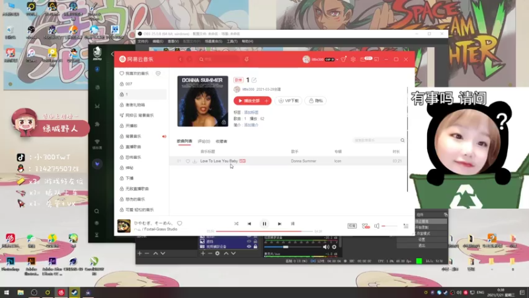Open OBS source properties gear
The height and width of the screenshot is (298, 529).
coord(218,253)
